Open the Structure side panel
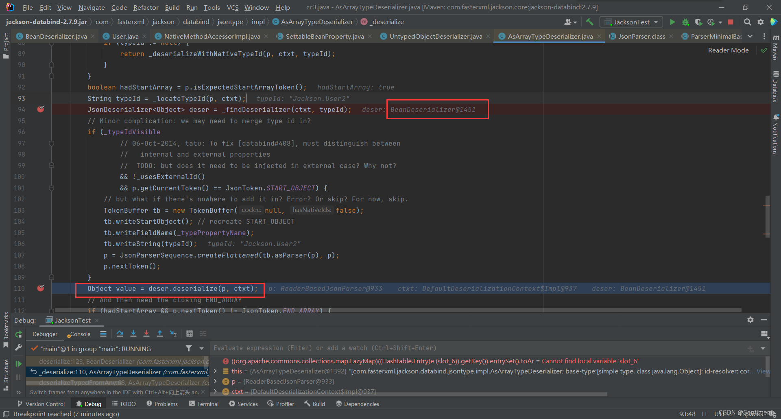Image resolution: width=781 pixels, height=419 pixels. pos(6,375)
